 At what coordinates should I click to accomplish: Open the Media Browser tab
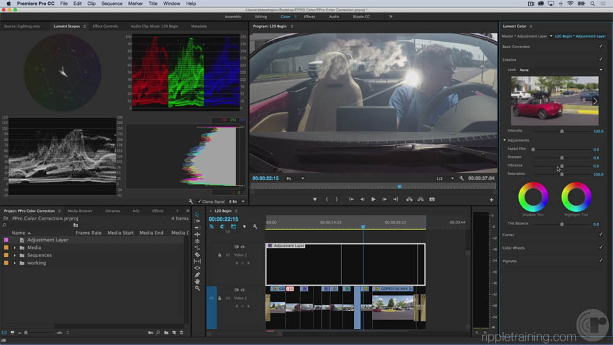(79, 210)
